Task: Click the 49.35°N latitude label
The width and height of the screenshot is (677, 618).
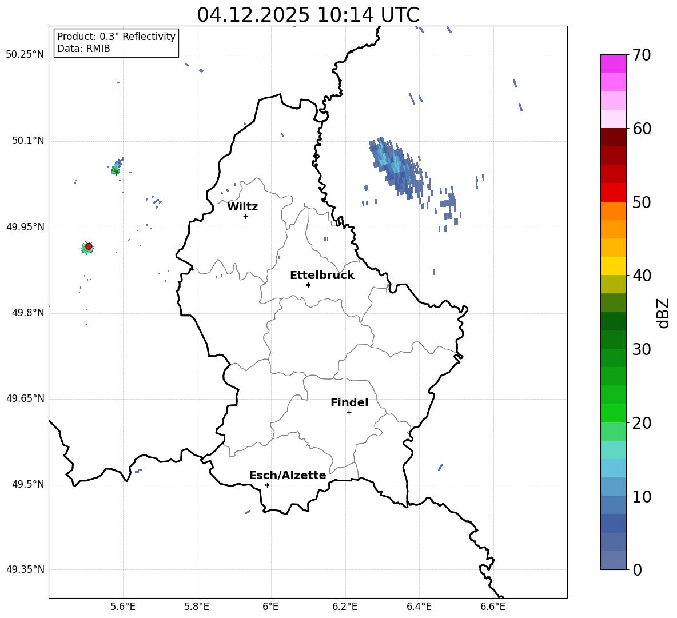Action: 25,569
